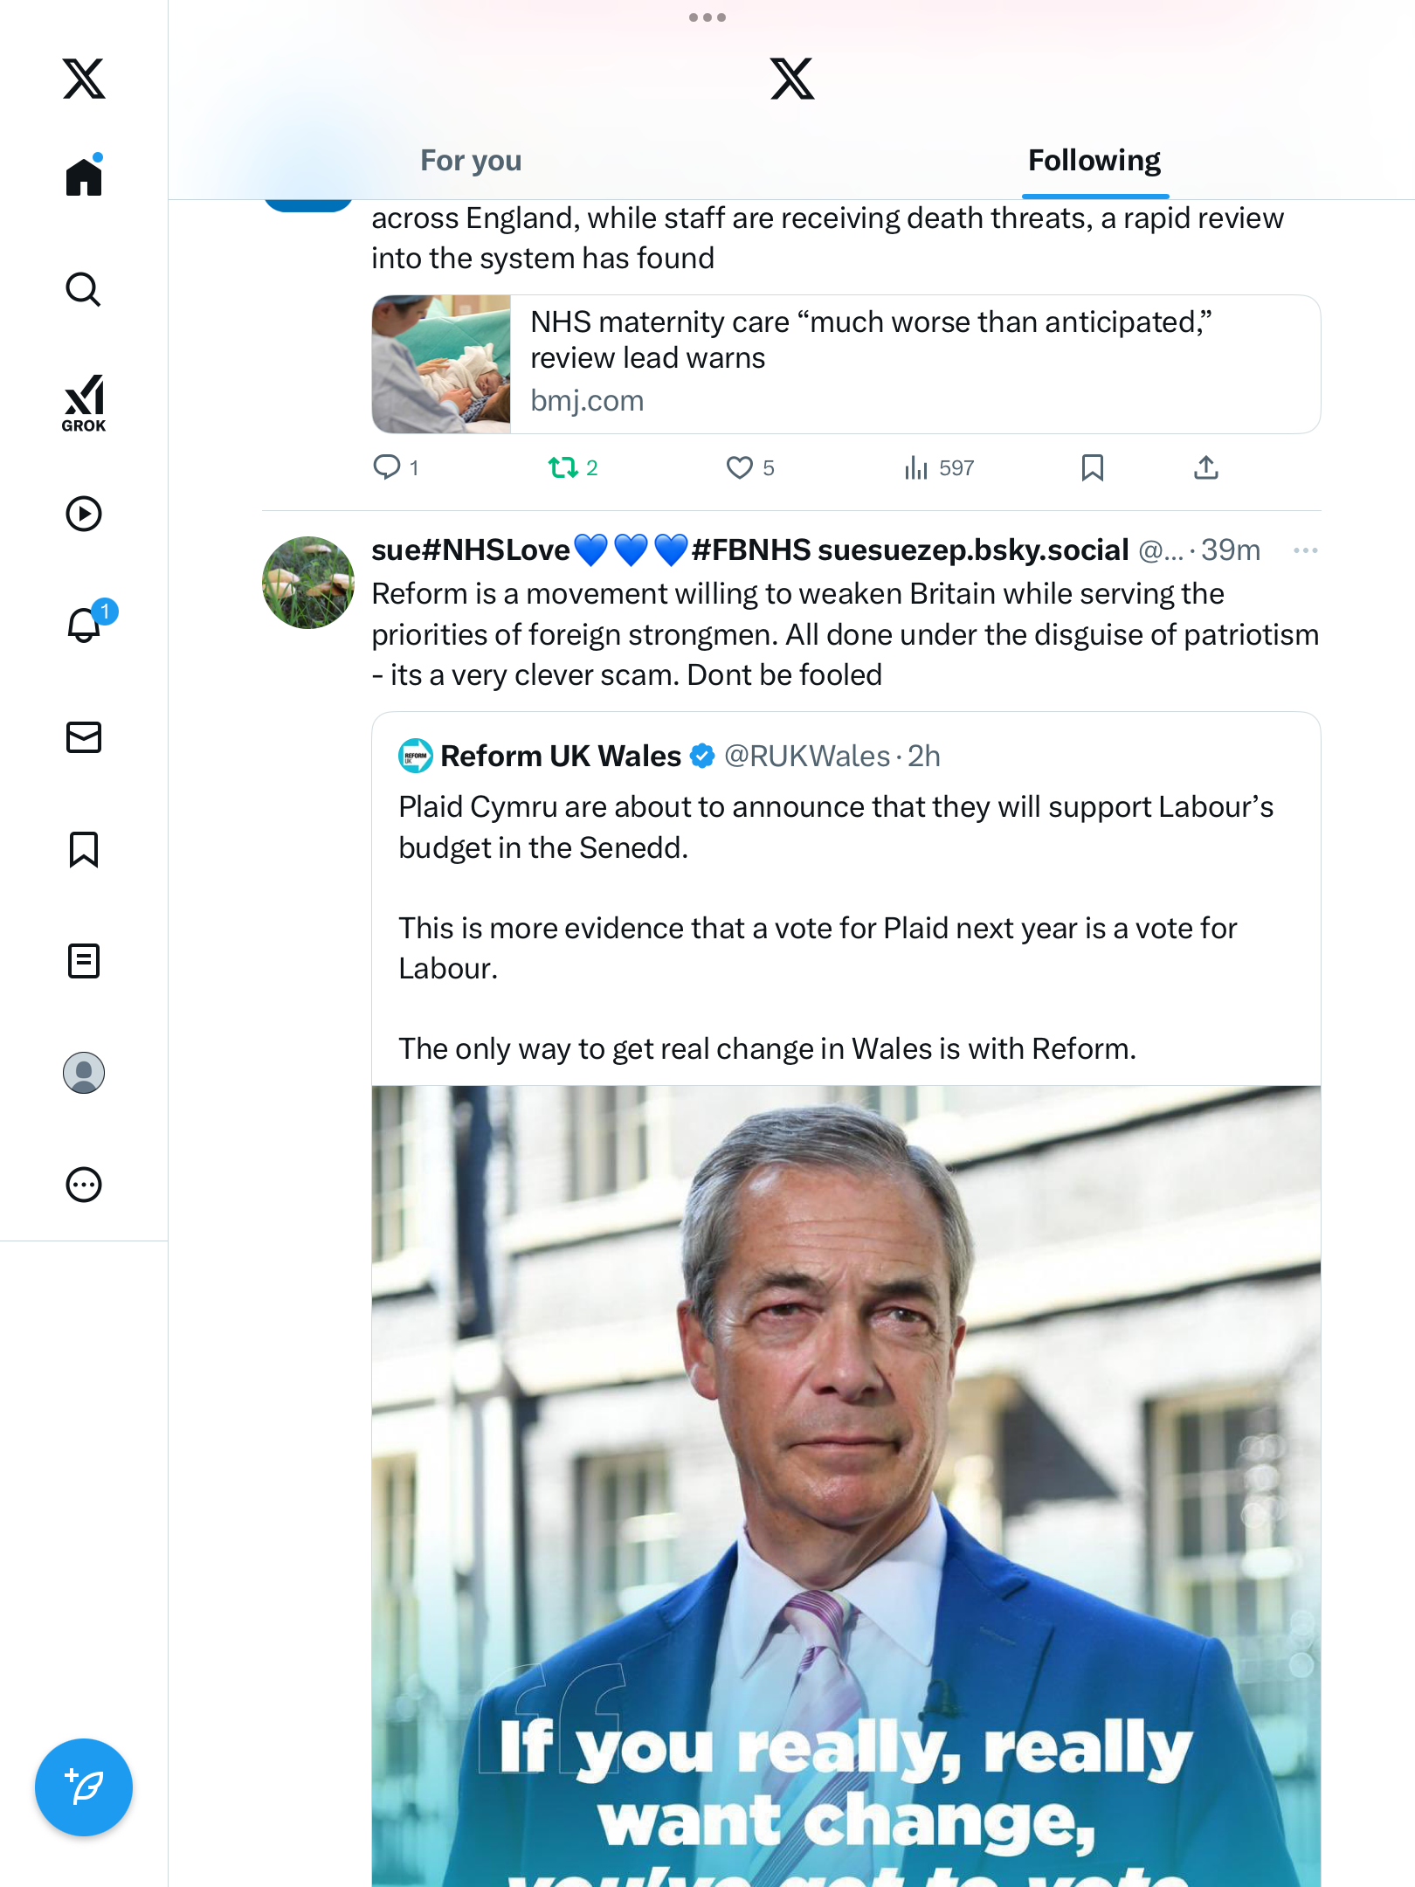This screenshot has height=1887, width=1415.
Task: Expand the sidebar More circle menu
Action: (84, 1185)
